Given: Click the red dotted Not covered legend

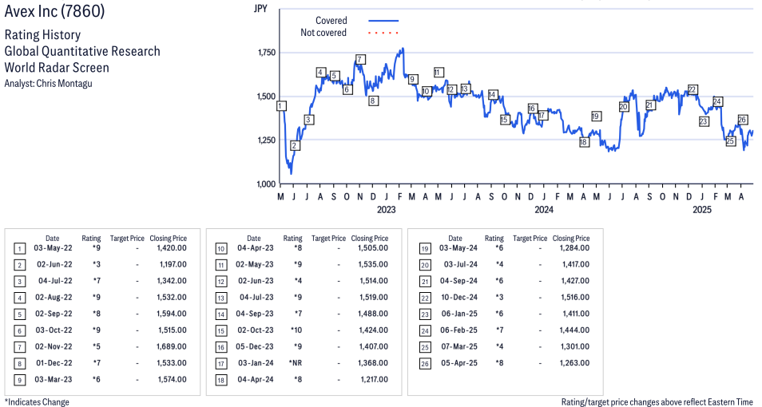Looking at the screenshot, I should [383, 33].
